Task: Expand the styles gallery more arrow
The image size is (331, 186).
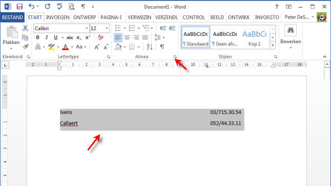Action: pos(273,45)
